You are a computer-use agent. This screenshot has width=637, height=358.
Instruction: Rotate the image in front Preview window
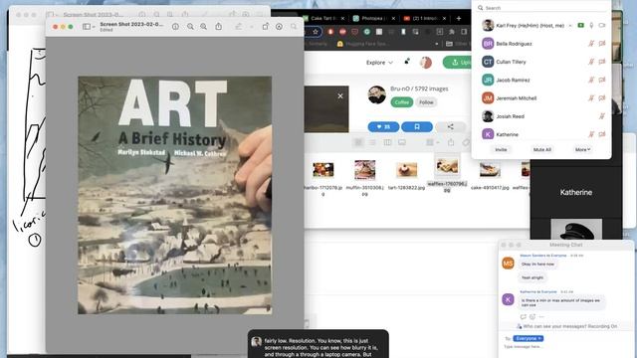pos(266,27)
